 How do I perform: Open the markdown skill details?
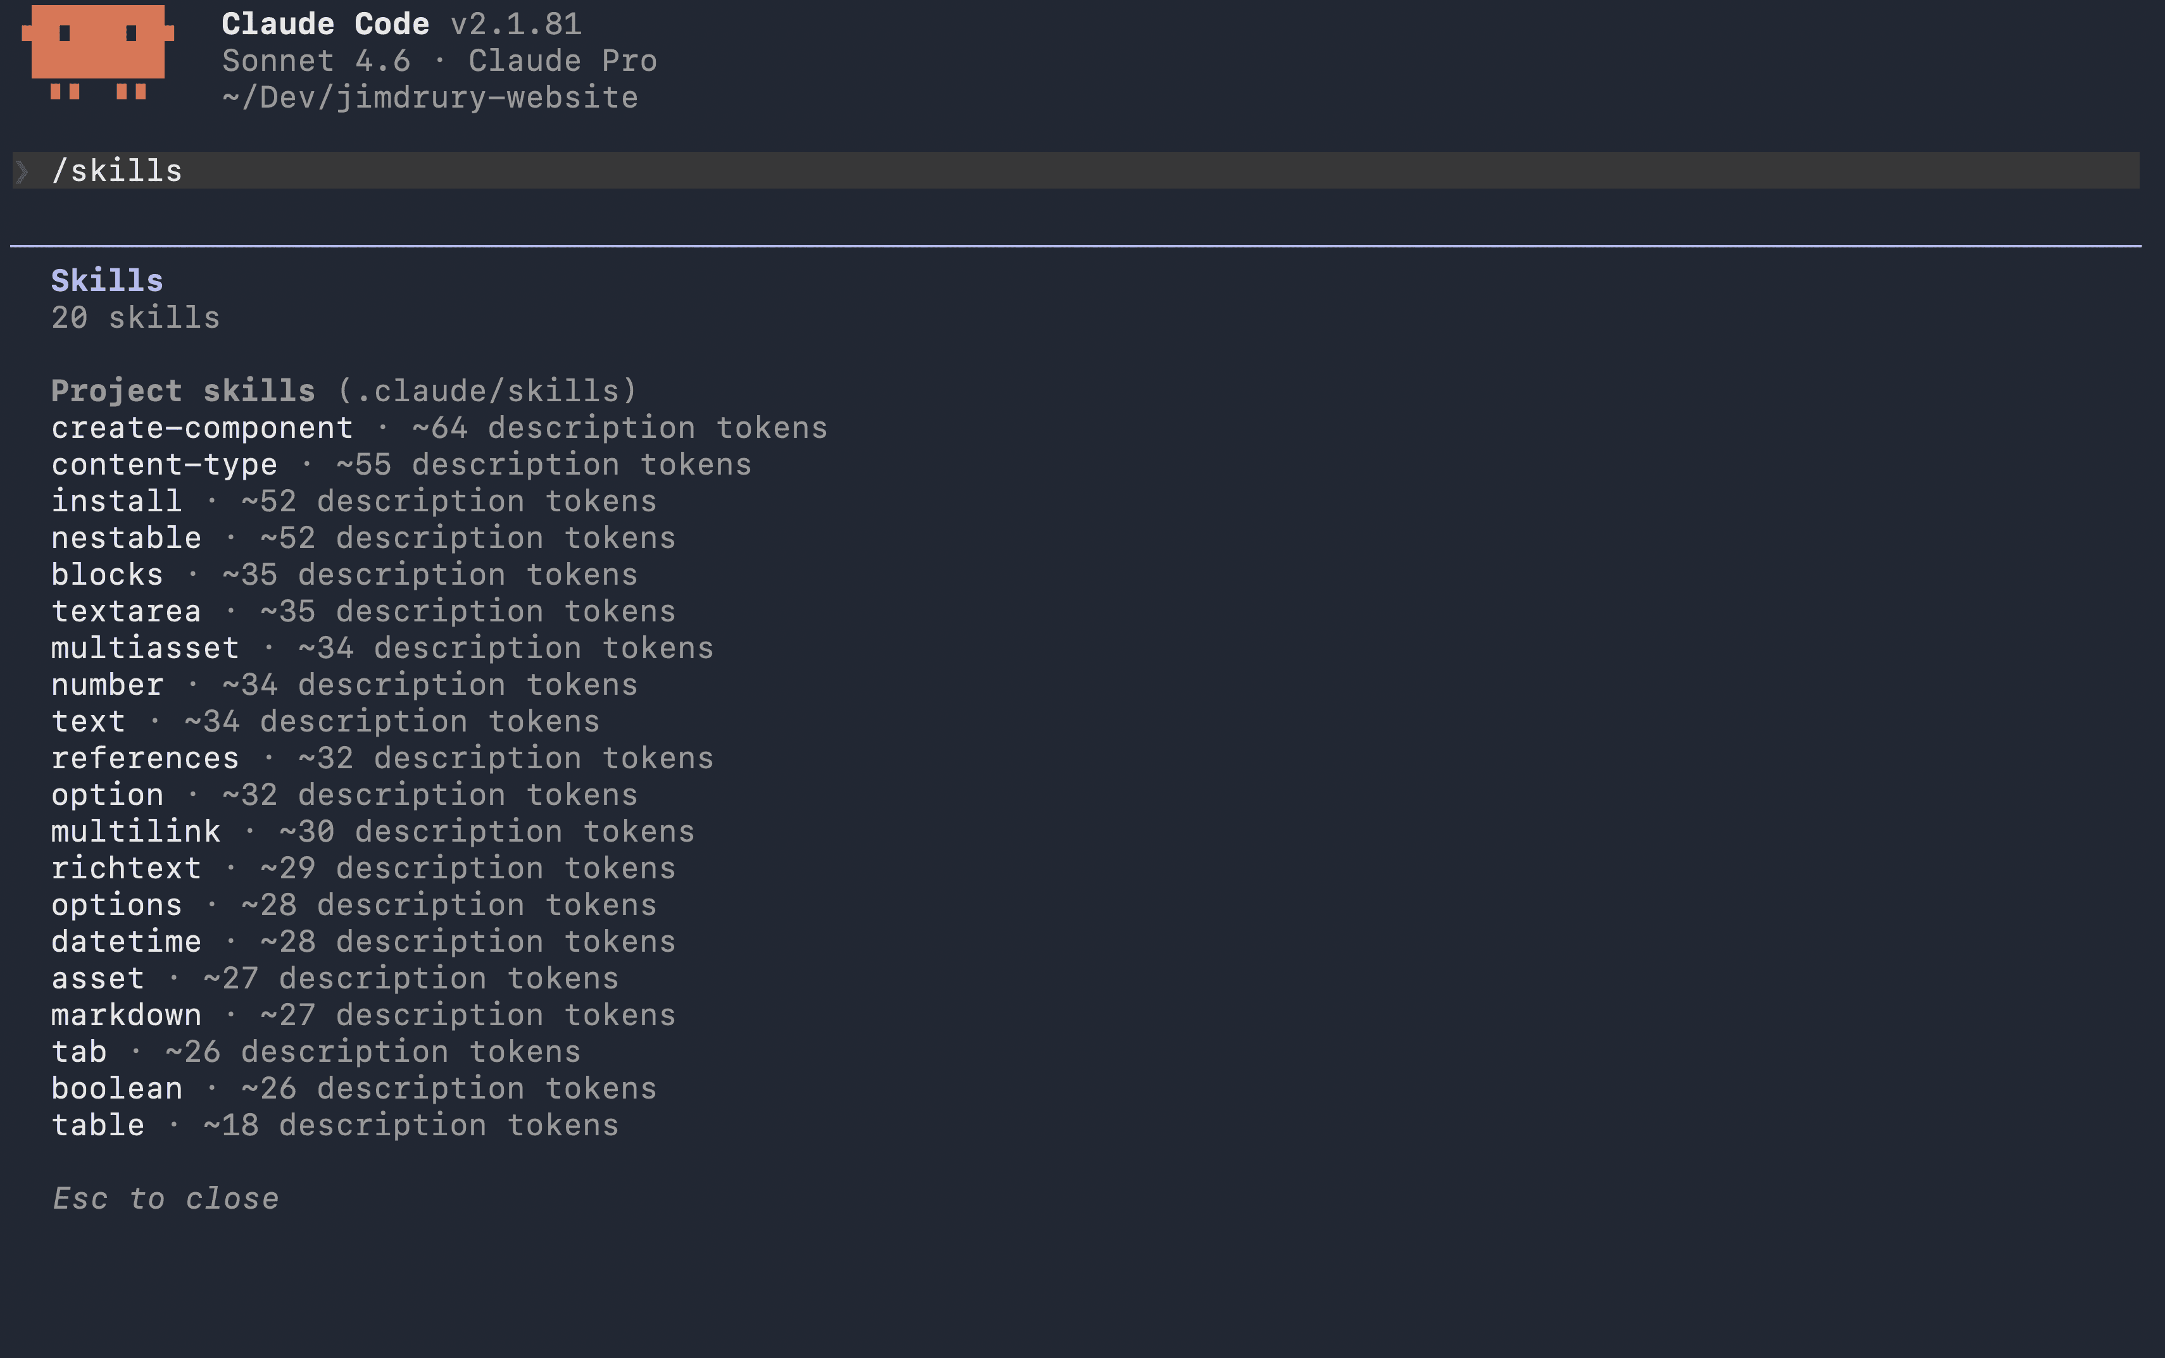coord(126,1014)
